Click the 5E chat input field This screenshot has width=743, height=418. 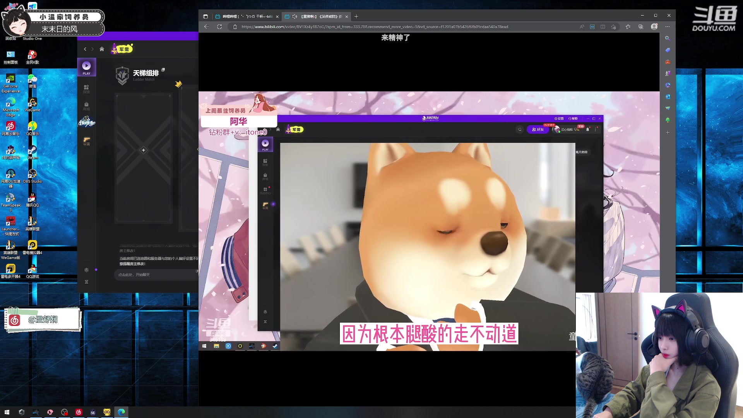(x=157, y=275)
